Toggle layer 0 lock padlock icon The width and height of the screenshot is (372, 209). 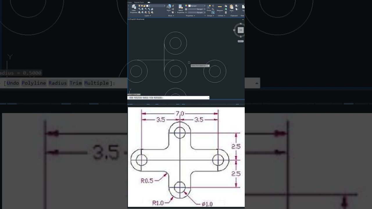coord(144,6)
